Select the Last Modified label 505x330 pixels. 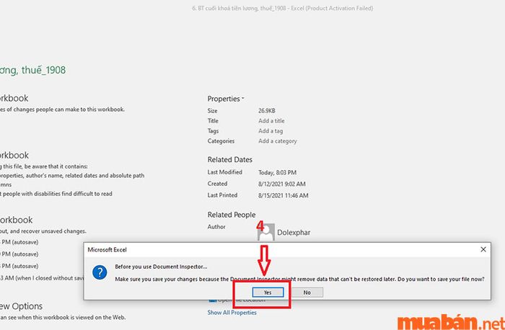(x=224, y=172)
